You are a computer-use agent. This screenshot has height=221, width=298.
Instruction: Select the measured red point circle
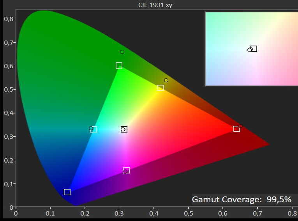tap(240, 126)
